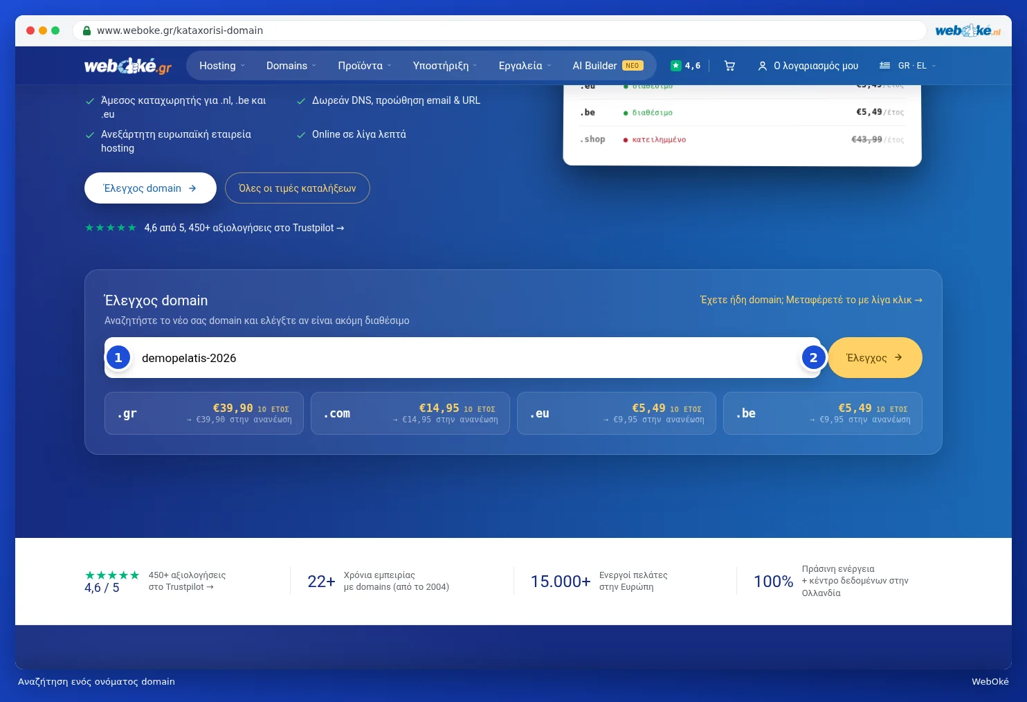
Task: Click the .be διαθέσιμο result row
Action: point(742,112)
